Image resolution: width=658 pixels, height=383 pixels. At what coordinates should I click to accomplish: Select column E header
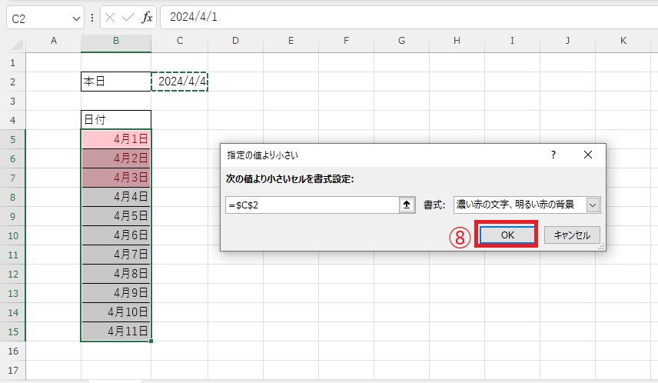[x=291, y=41]
